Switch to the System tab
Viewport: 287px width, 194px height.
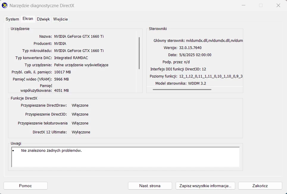[x=12, y=19]
